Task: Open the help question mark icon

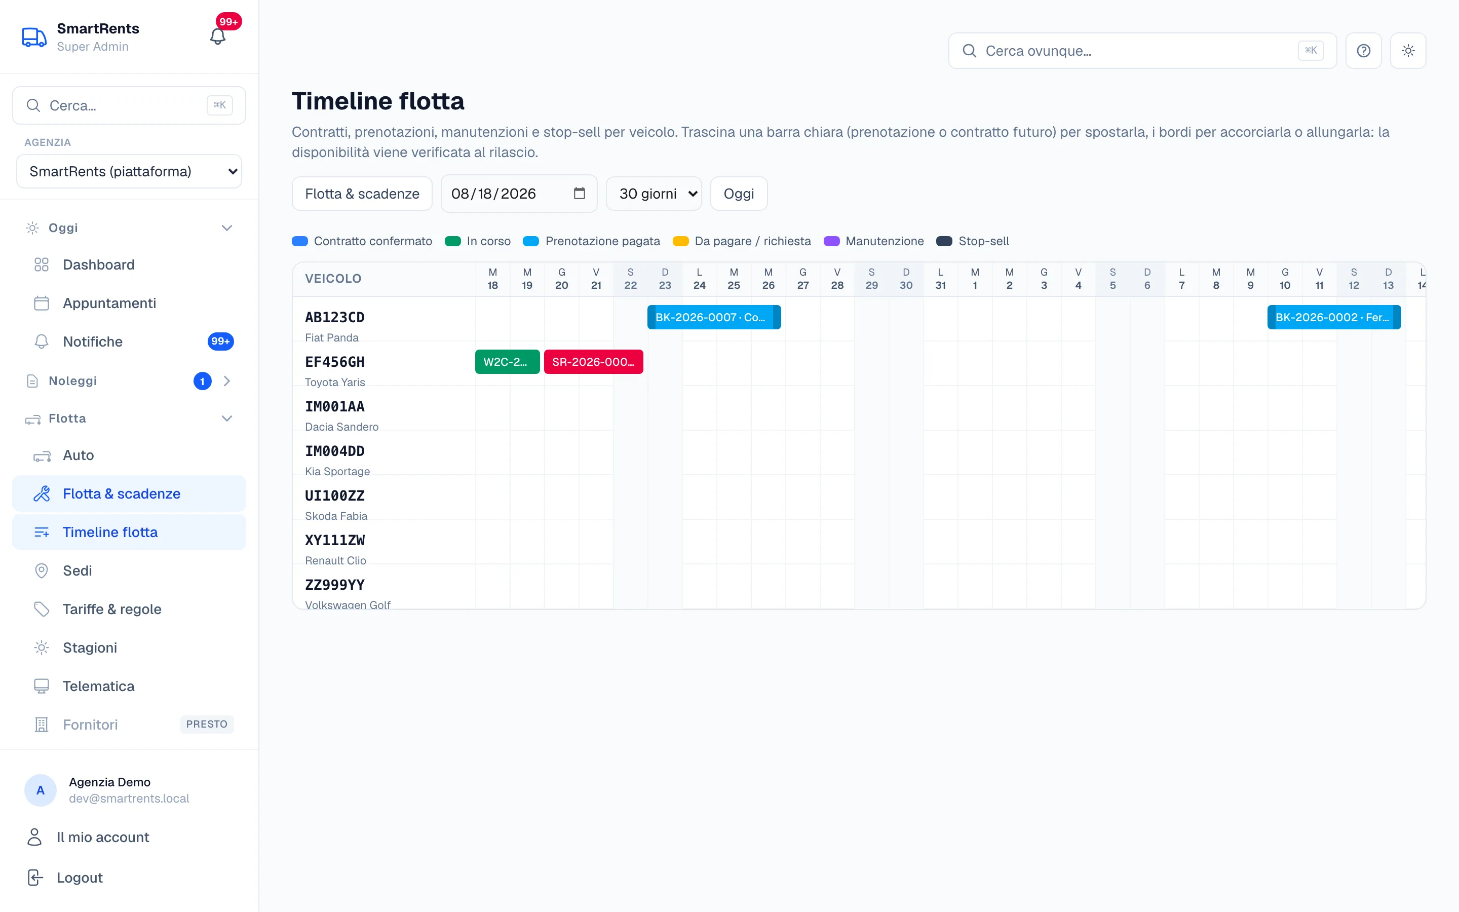Action: (x=1363, y=51)
